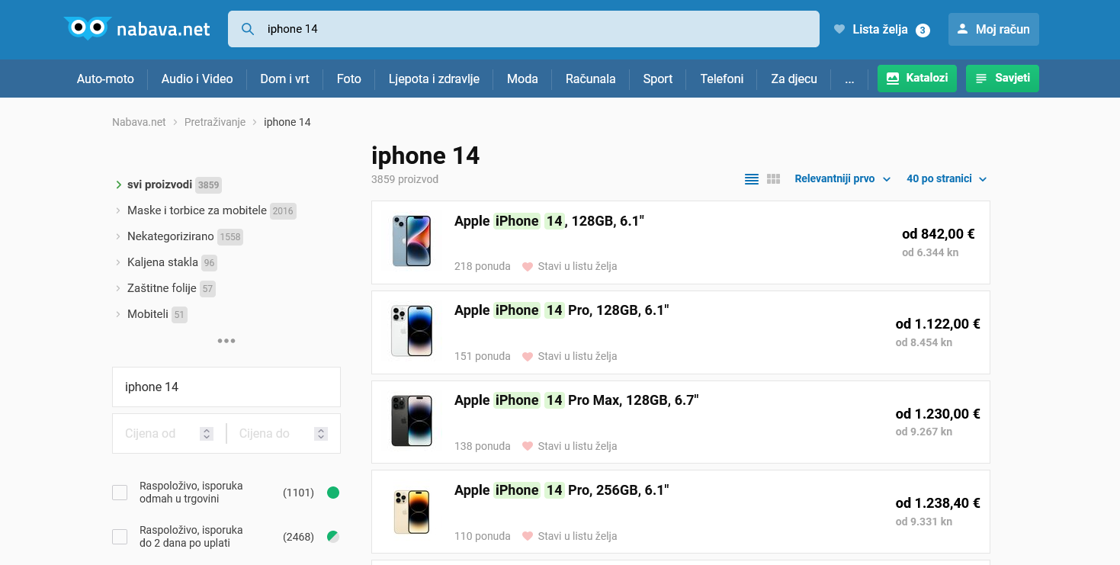
Task: Click price 'od 1.122,00 €'
Action: pyautogui.click(x=938, y=324)
